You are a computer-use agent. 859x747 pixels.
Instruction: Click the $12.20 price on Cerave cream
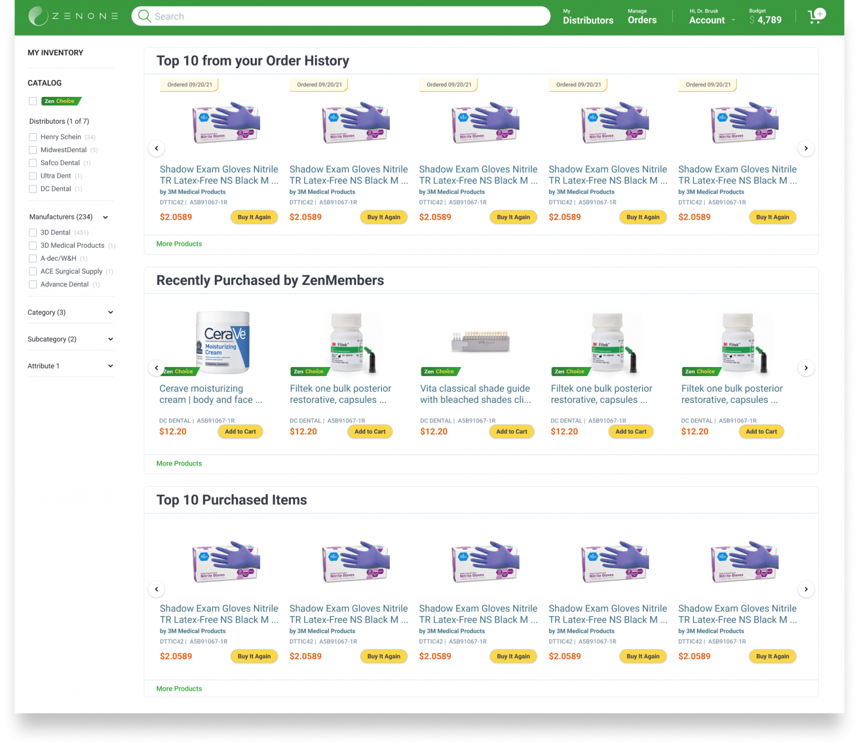tap(173, 431)
